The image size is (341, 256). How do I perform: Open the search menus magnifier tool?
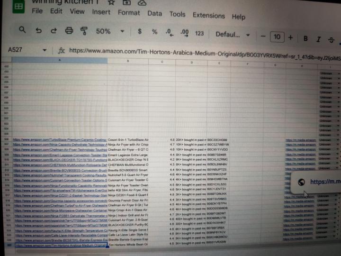(22, 29)
